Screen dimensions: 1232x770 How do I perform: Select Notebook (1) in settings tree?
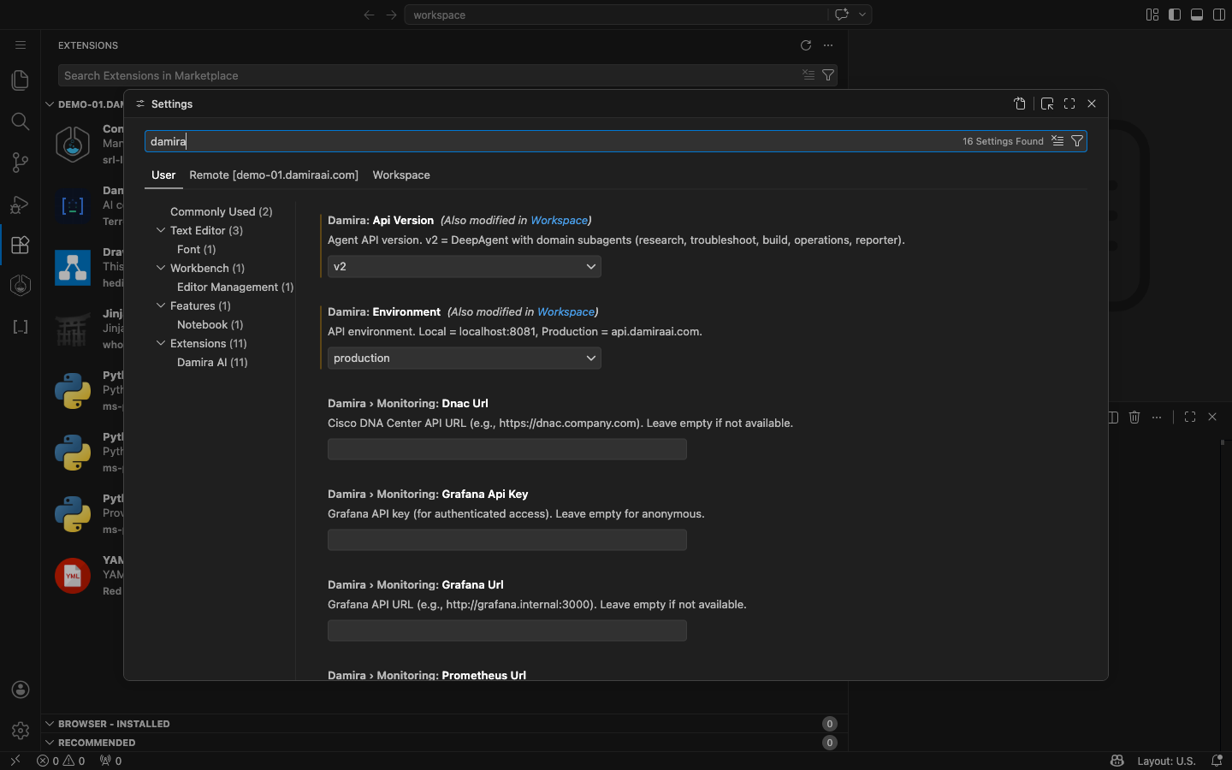210,324
